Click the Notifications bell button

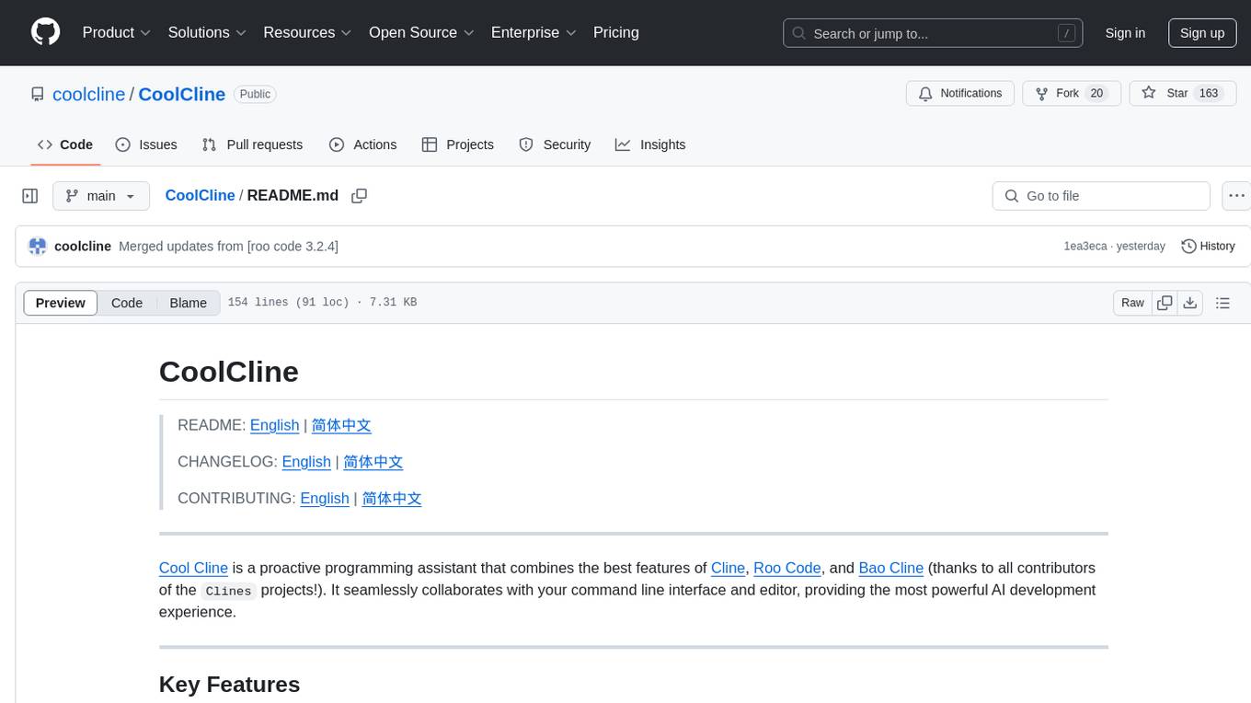[x=960, y=93]
